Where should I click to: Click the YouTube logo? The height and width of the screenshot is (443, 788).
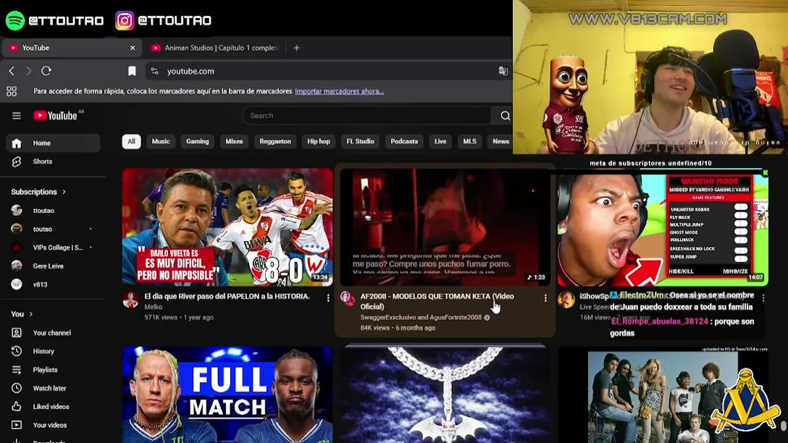(56, 116)
